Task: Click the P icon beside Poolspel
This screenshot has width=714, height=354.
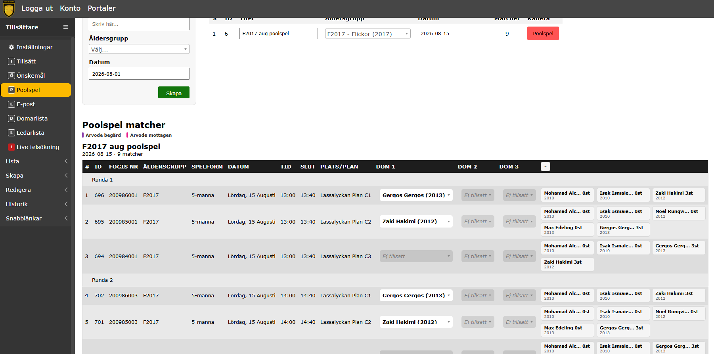Action: pos(11,90)
